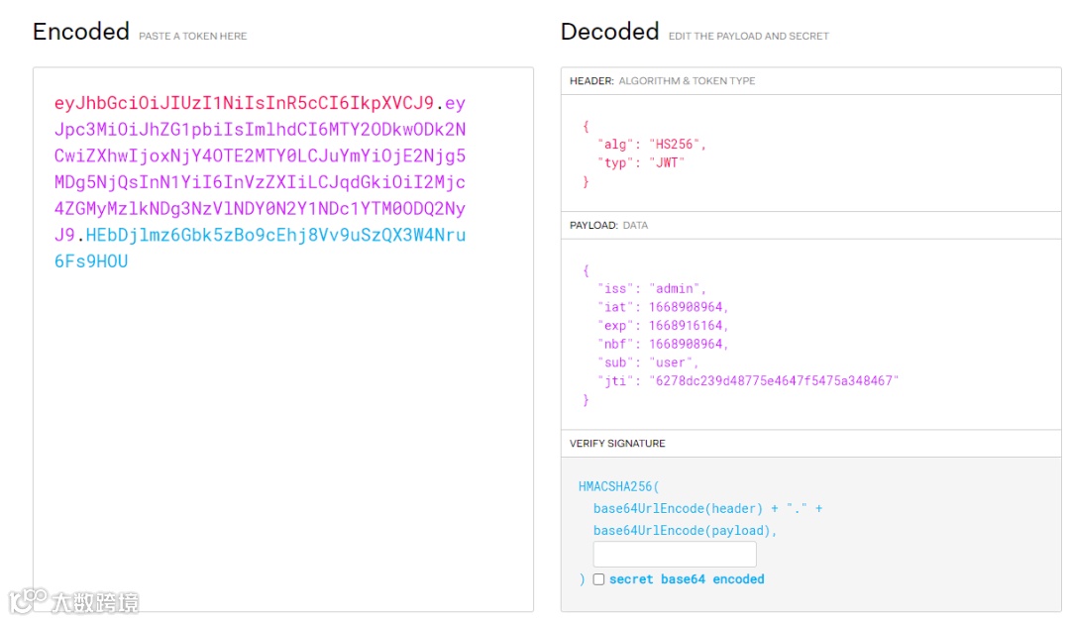
Task: Click the VERIFY SIGNATURE section label
Action: point(617,444)
